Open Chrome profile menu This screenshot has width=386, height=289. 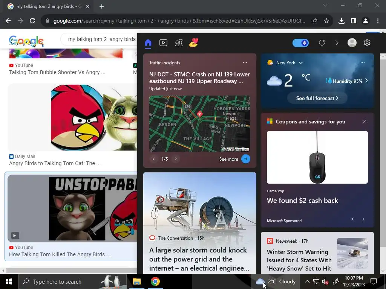pos(366,21)
